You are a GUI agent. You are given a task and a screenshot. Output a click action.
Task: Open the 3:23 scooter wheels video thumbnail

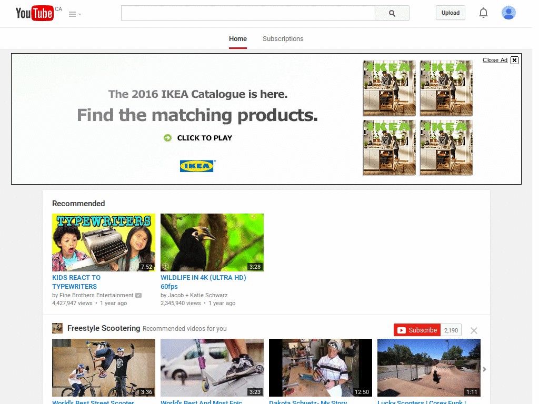coord(212,368)
